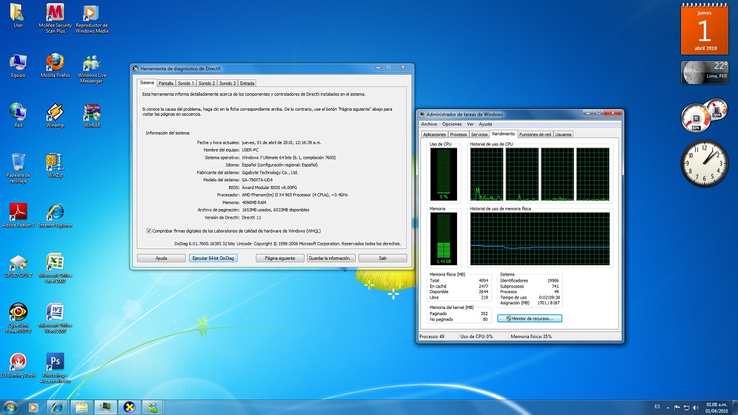
Task: Click the DirectX diagnostic taskbar icon
Action: 129,407
